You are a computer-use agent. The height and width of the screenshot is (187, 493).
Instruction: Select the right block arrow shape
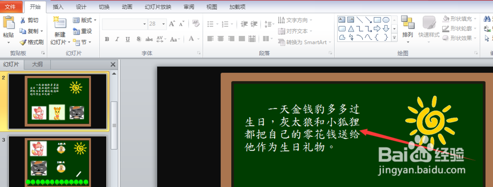tap(377, 29)
